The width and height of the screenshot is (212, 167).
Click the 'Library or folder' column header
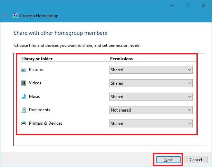[37, 59]
